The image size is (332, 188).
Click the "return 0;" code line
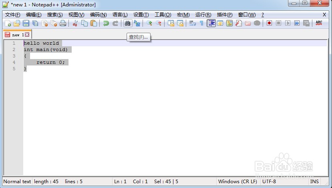50,62
